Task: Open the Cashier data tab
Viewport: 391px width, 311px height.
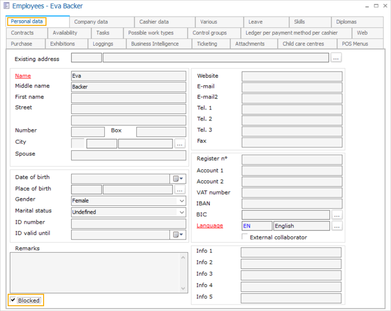Action: 154,22
